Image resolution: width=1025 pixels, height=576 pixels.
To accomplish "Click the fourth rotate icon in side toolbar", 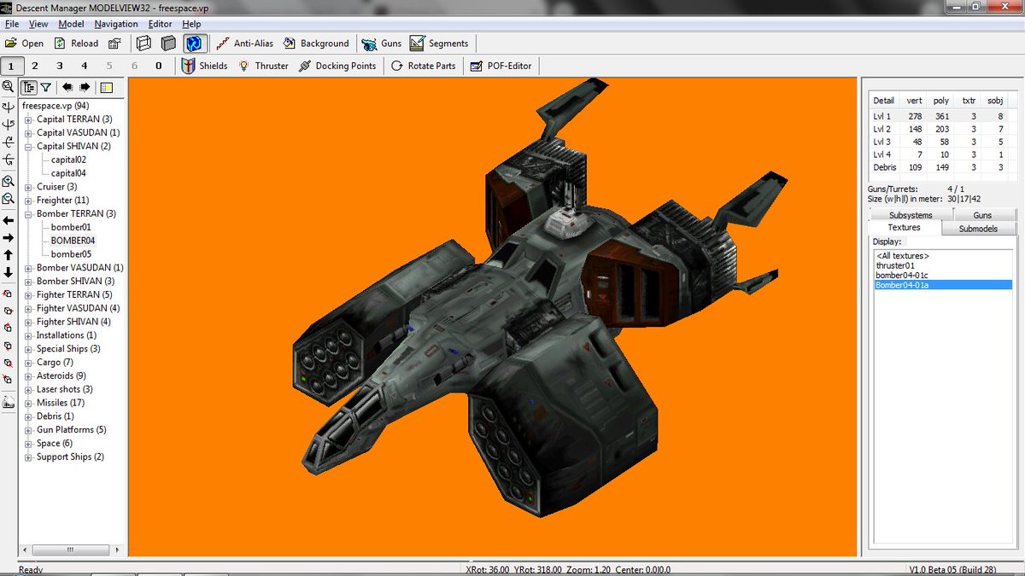I will [x=9, y=160].
